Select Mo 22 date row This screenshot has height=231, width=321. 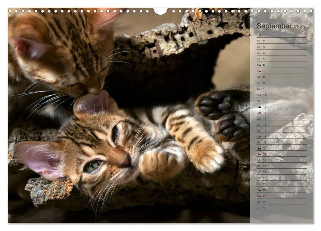coord(282,160)
